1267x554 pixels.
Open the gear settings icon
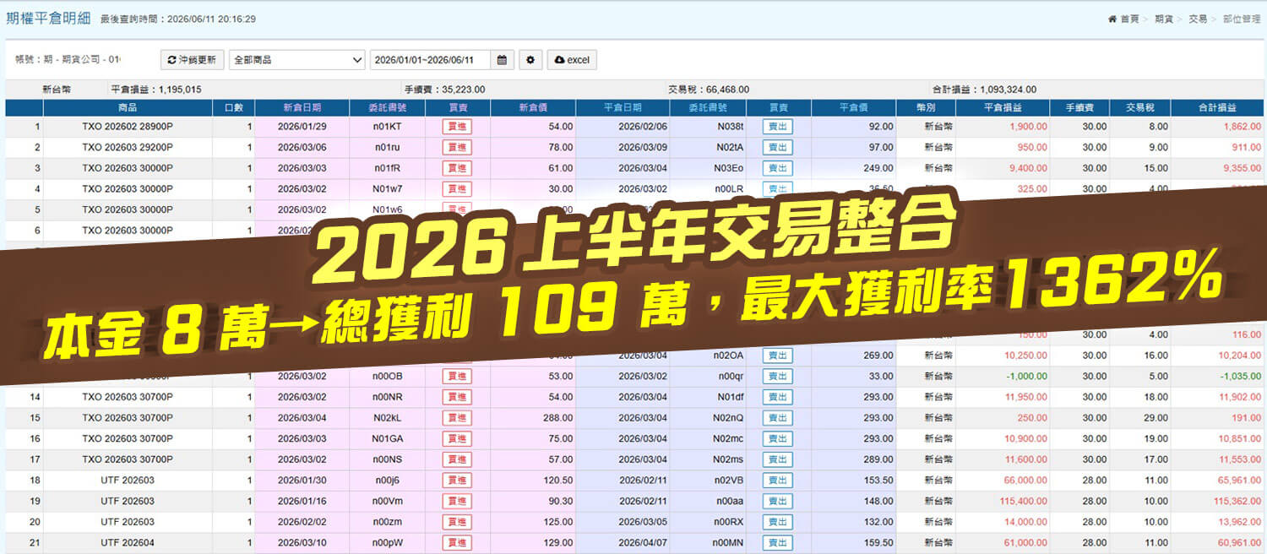point(530,60)
